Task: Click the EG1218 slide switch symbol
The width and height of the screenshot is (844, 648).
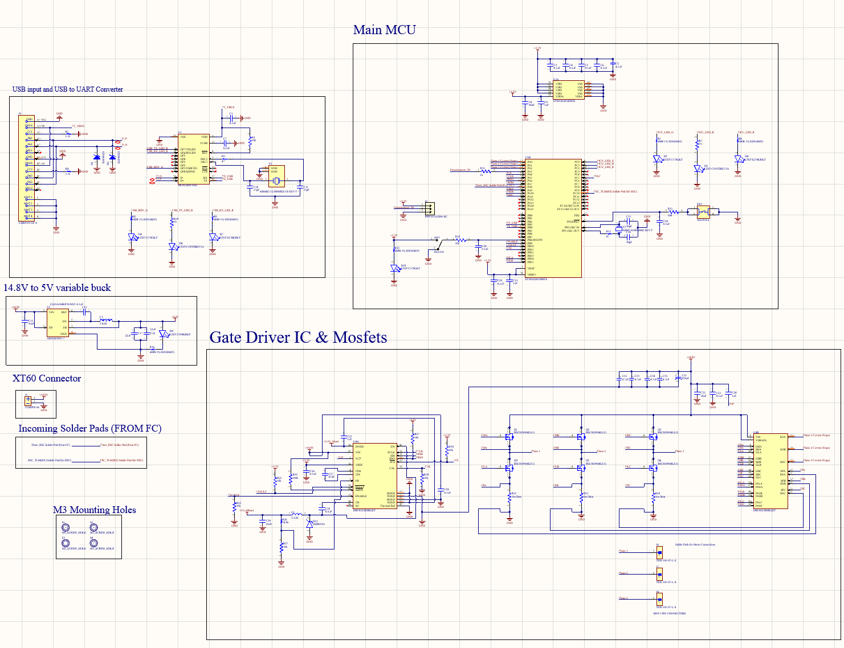Action: 437,240
